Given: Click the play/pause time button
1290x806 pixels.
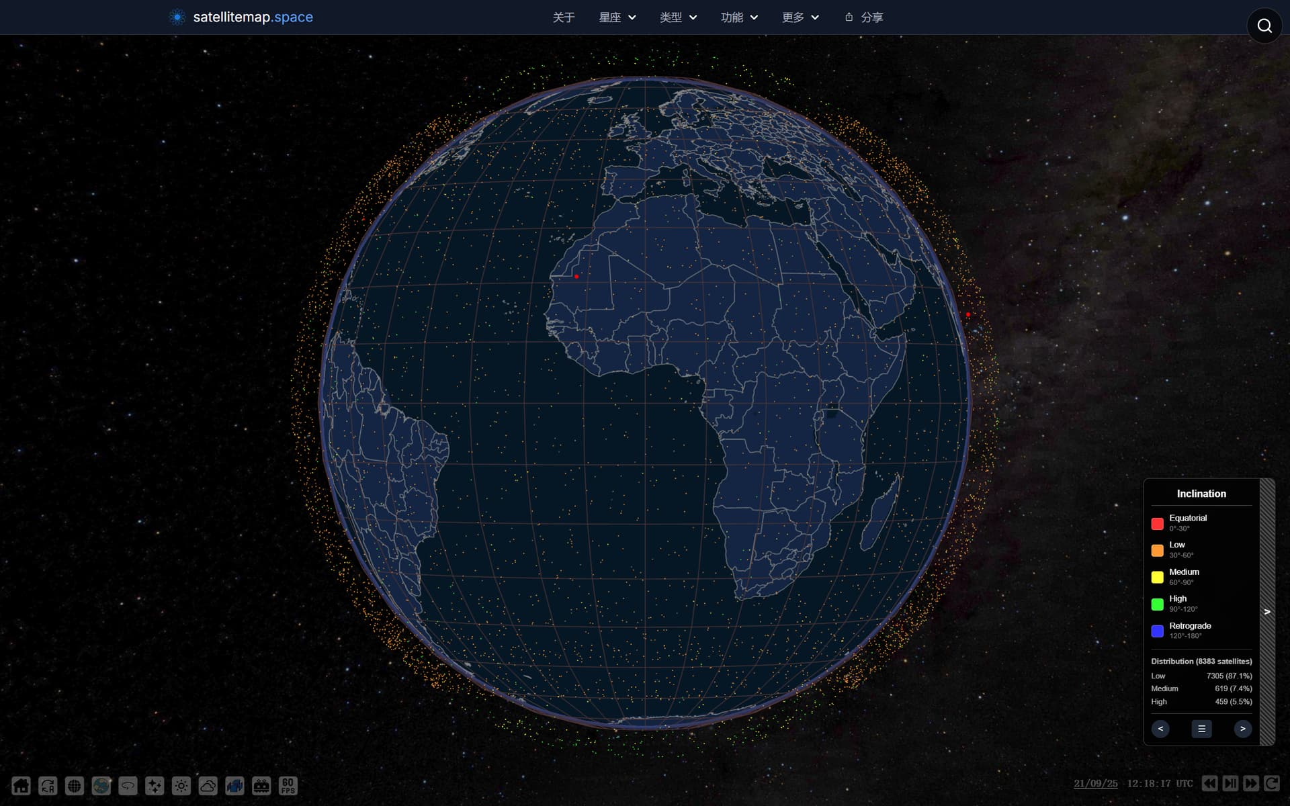Looking at the screenshot, I should click(1230, 783).
